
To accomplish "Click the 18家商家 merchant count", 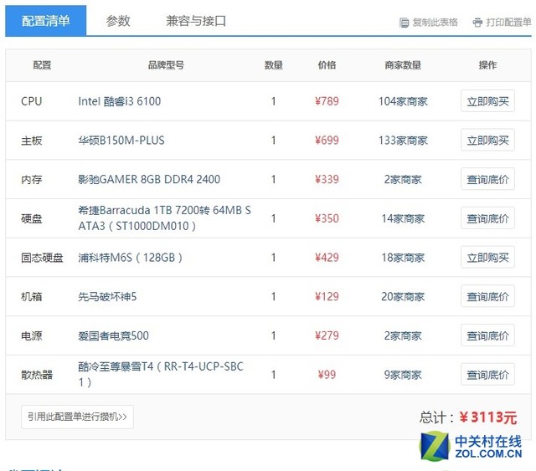I will (403, 257).
